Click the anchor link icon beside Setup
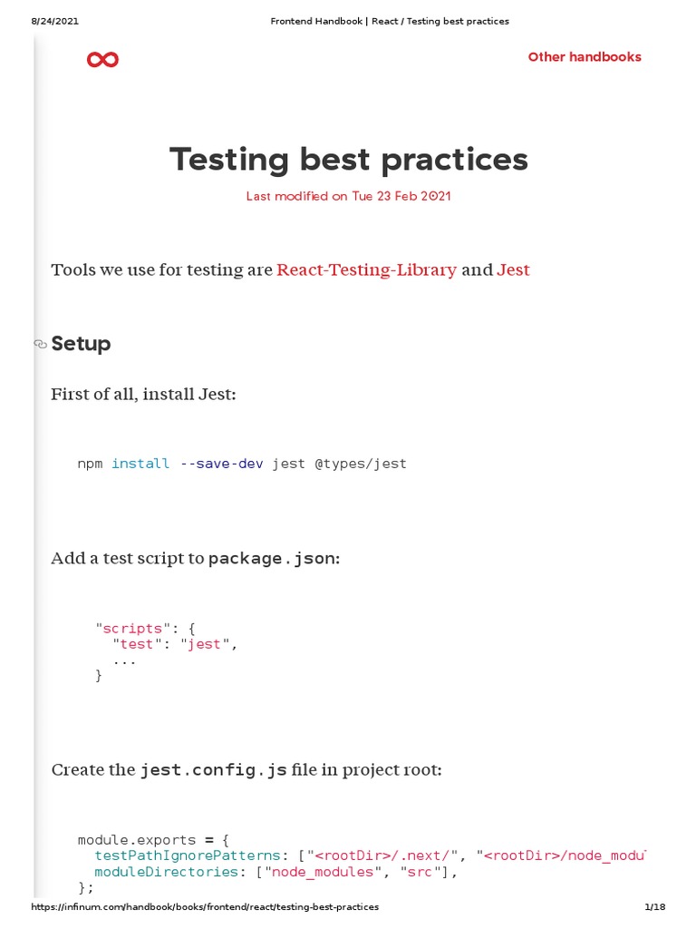This screenshot has height=929, width=696. click(x=40, y=345)
